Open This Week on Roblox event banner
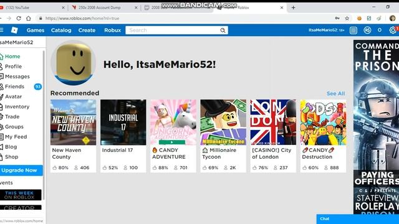 point(21,195)
